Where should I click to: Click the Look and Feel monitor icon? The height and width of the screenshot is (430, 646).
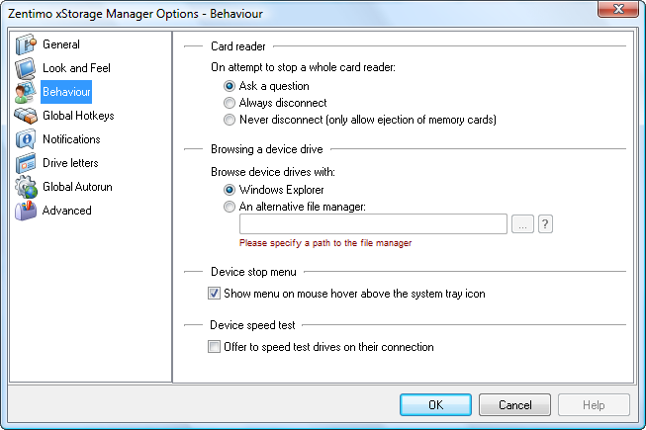coord(26,68)
